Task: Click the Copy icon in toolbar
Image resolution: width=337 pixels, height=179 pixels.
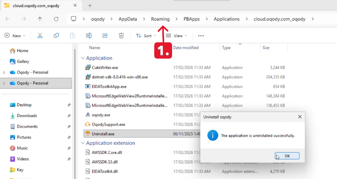Action: coord(56,36)
